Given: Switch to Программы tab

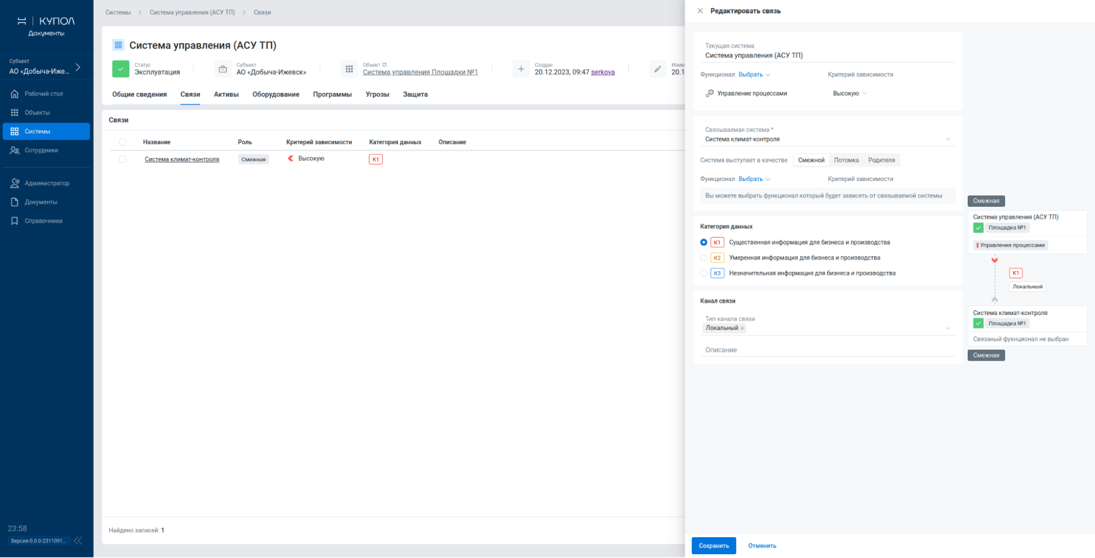Looking at the screenshot, I should pyautogui.click(x=332, y=95).
